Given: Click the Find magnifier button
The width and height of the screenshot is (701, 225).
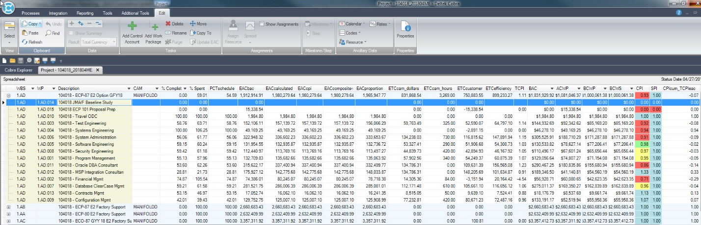Looking at the screenshot, I should click(x=53, y=33).
